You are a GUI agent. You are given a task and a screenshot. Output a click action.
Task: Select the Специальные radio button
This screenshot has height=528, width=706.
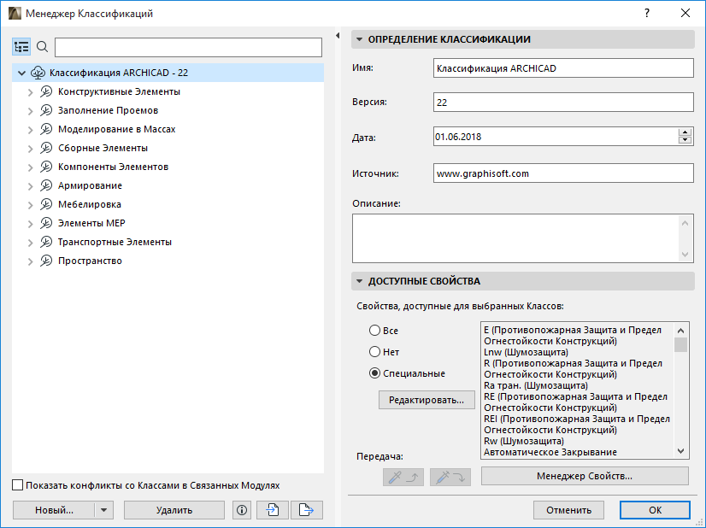coord(374,373)
